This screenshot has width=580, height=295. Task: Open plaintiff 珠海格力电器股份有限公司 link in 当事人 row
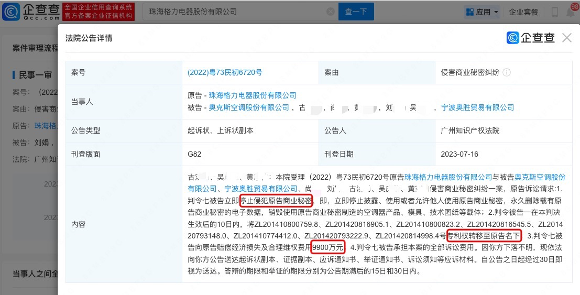[x=253, y=95]
